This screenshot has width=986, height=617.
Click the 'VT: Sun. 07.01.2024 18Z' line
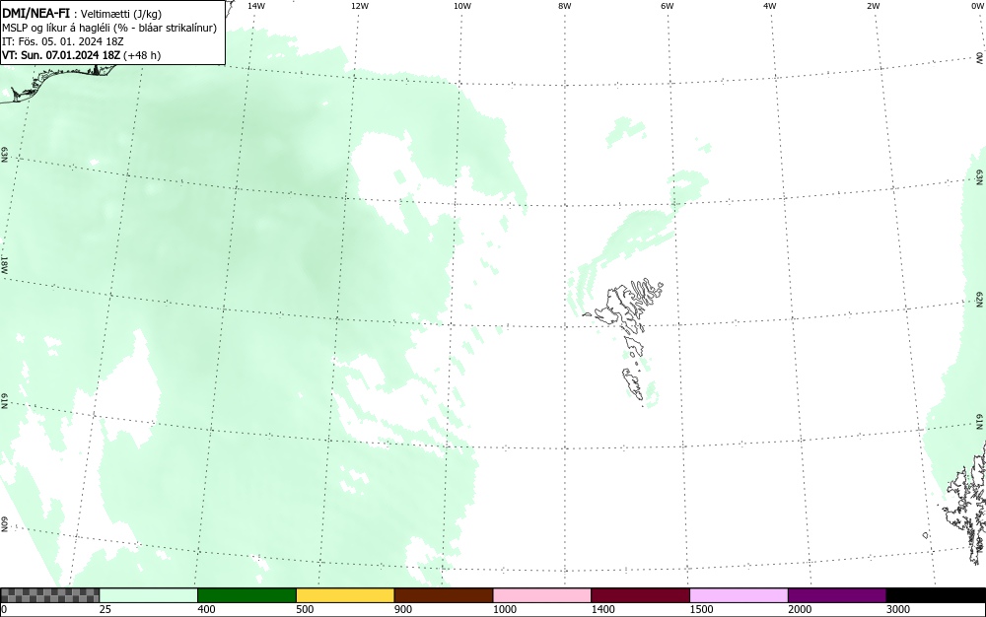click(x=81, y=55)
